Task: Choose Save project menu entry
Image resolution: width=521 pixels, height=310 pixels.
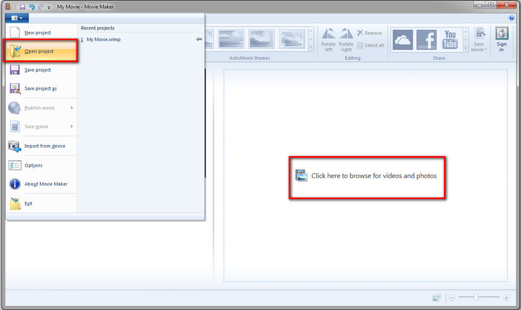Action: pyautogui.click(x=41, y=70)
